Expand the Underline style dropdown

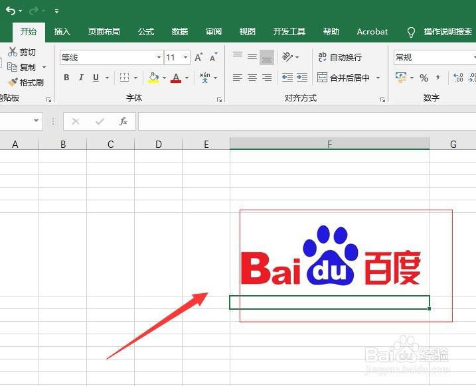[107, 78]
